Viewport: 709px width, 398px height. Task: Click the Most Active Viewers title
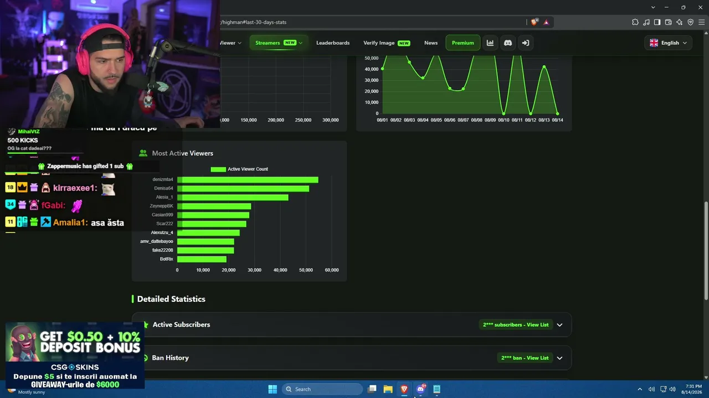coord(183,153)
